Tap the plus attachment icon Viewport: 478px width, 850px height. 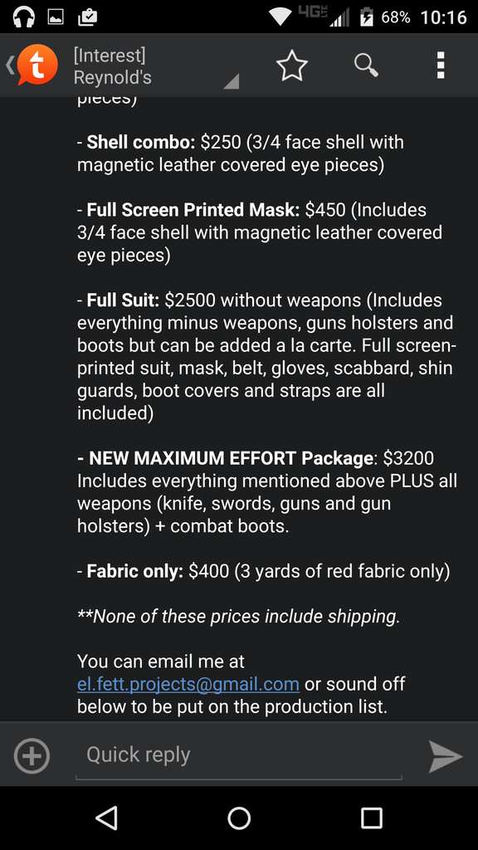tap(32, 755)
